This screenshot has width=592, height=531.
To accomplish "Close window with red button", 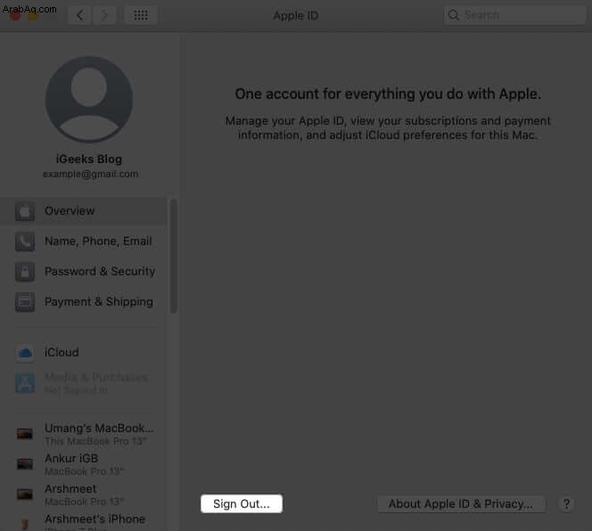I will pyautogui.click(x=15, y=16).
